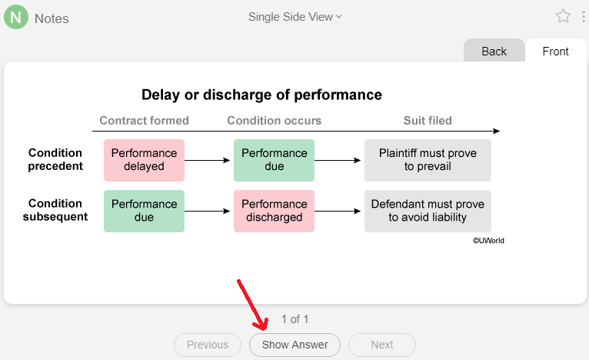Click the 1 of 1 card counter
This screenshot has width=589, height=360.
(x=294, y=319)
